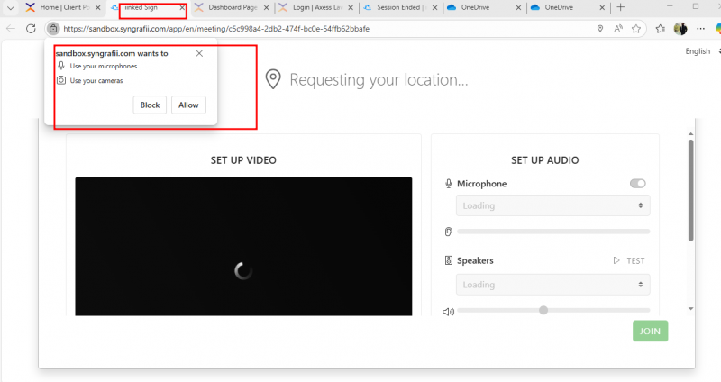Click the microphone icon beside Microphone label
This screenshot has height=382, width=721.
tap(449, 184)
